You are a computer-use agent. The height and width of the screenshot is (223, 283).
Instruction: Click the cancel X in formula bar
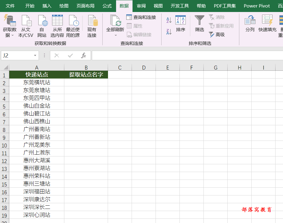pyautogui.click(x=57, y=55)
